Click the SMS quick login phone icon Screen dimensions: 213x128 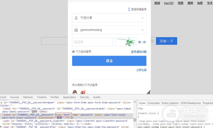coord(129,9)
